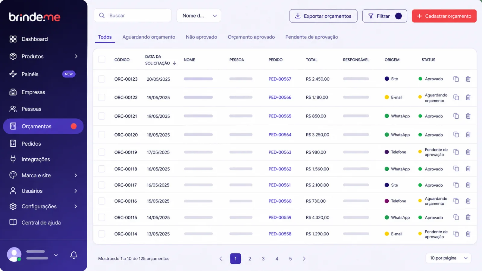Go to previous page arrow

[x=221, y=259]
